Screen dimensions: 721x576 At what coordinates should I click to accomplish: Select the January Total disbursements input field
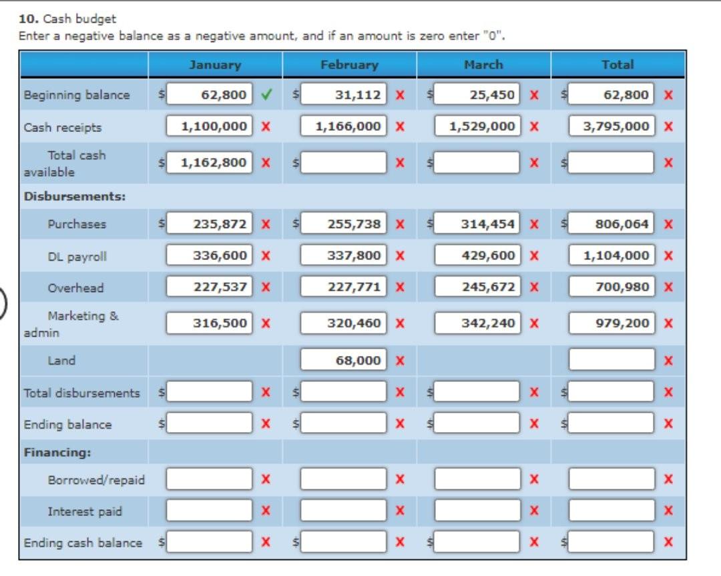pos(209,392)
